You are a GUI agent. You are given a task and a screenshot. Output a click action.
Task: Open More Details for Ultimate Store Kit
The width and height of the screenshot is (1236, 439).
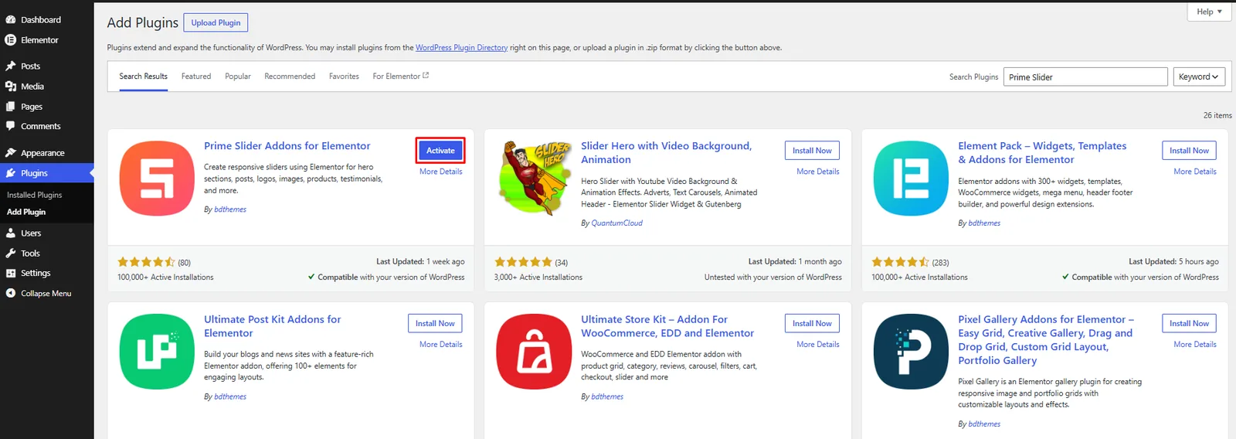pyautogui.click(x=818, y=345)
